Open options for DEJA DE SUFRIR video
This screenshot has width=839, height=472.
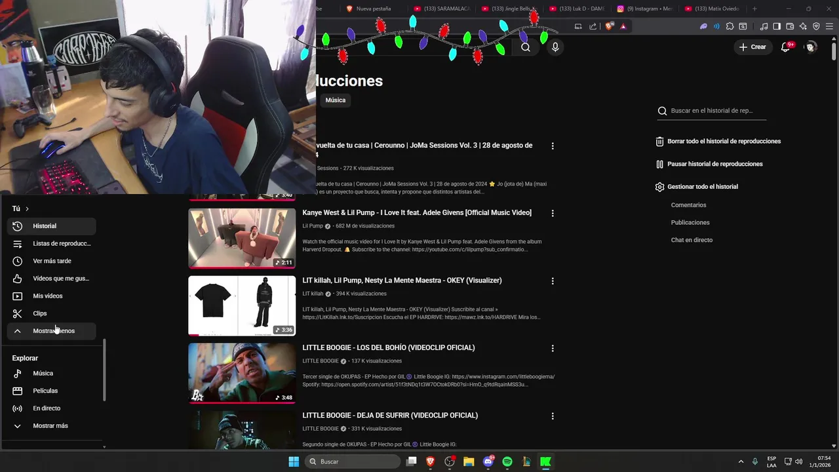coord(553,416)
